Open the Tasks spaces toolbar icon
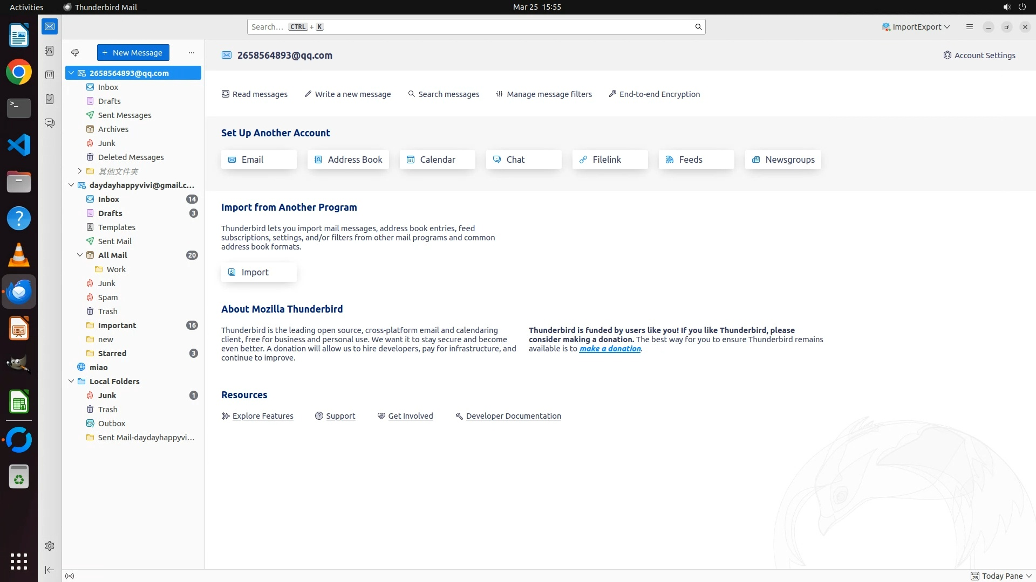This screenshot has width=1036, height=582. pos(50,99)
